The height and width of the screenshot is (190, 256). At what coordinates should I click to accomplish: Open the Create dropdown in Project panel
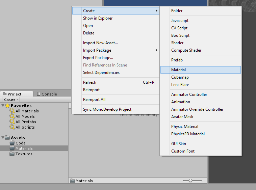pos(11,100)
